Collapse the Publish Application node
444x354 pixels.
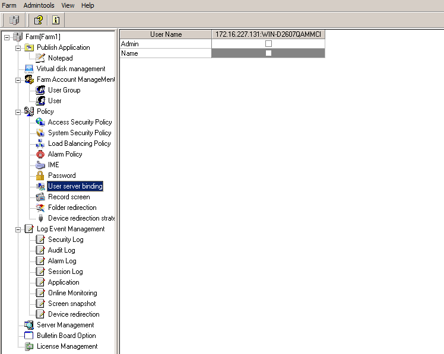click(x=18, y=47)
